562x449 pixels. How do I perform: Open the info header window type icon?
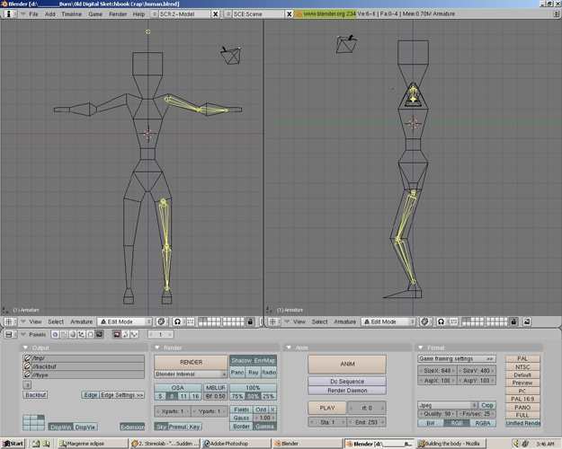click(x=11, y=13)
